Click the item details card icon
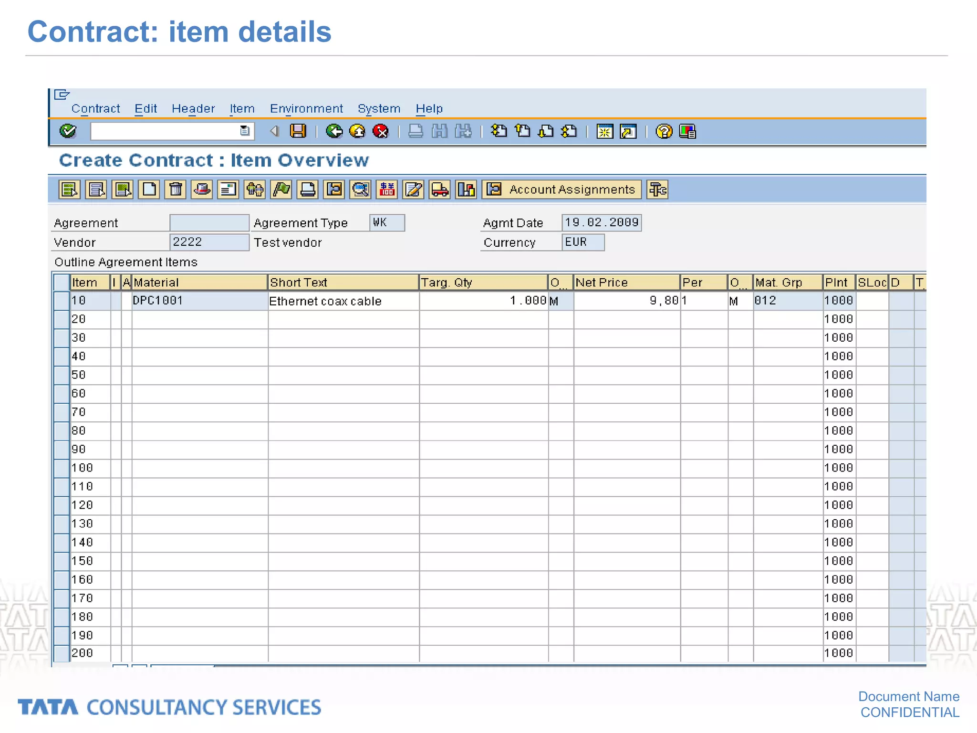The width and height of the screenshot is (977, 733). click(229, 189)
